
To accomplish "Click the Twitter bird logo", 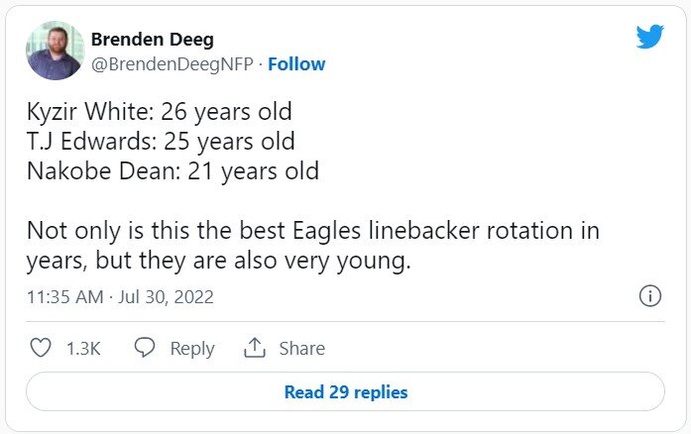I will point(649,38).
